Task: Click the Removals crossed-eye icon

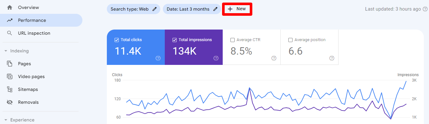Action: pos(10,102)
